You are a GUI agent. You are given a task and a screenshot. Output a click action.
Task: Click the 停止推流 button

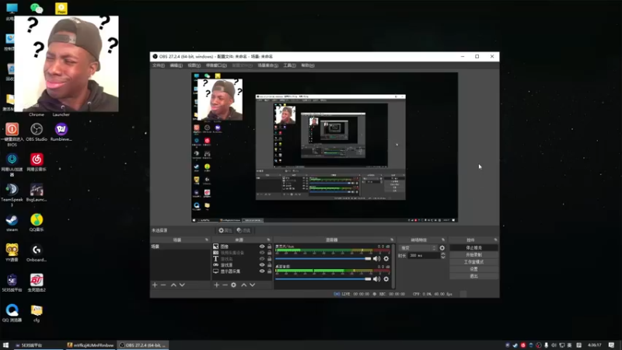(473, 247)
